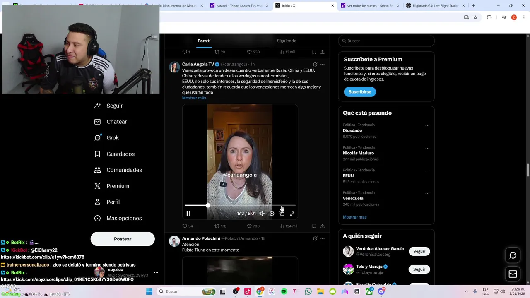This screenshot has height=298, width=530.
Task: Bookmark this page with star icon
Action: [475, 17]
